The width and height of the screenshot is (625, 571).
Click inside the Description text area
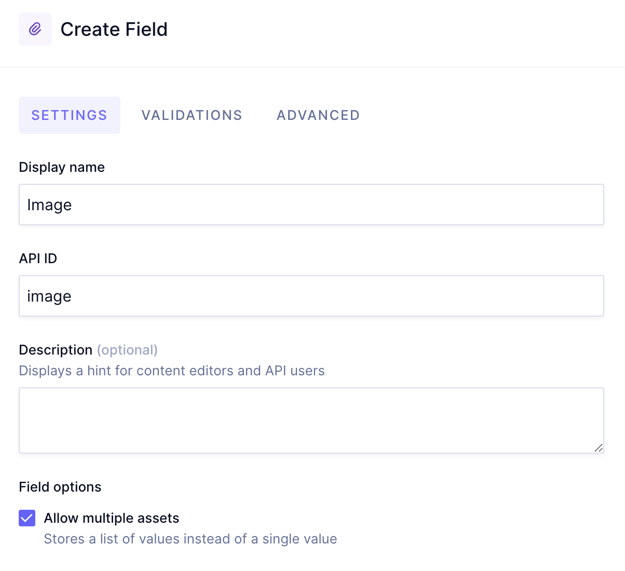click(x=311, y=420)
